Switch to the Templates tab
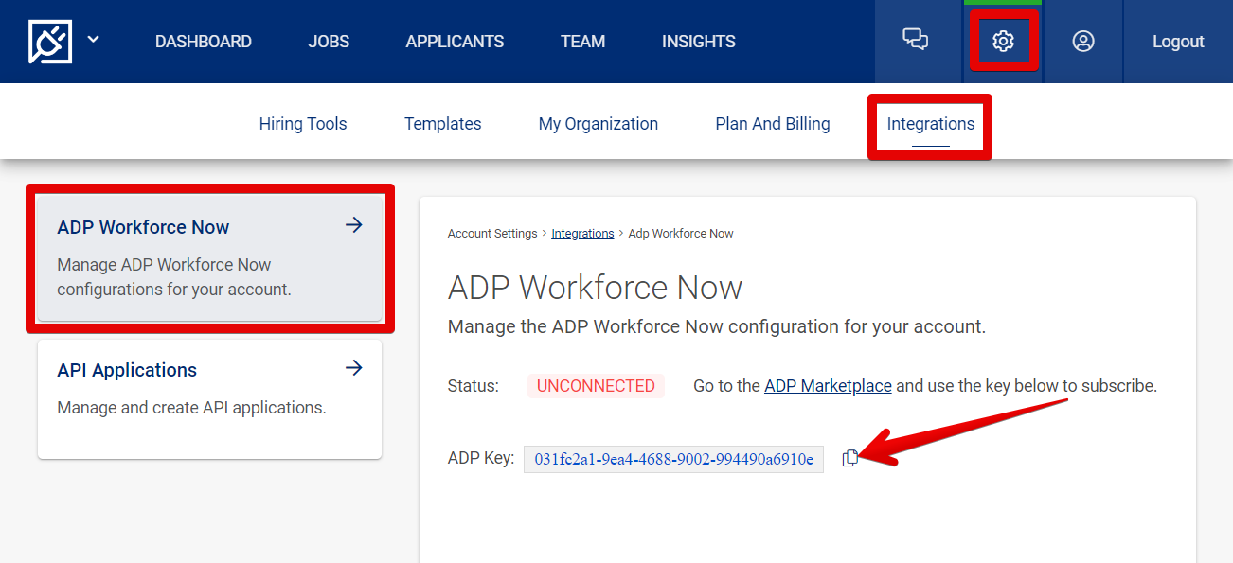The image size is (1233, 563). point(442,123)
